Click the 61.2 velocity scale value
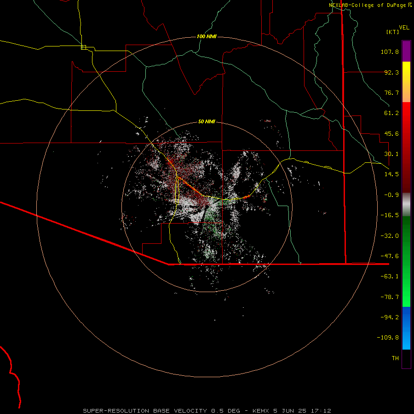Viewport: 414px width, 414px height. point(391,113)
